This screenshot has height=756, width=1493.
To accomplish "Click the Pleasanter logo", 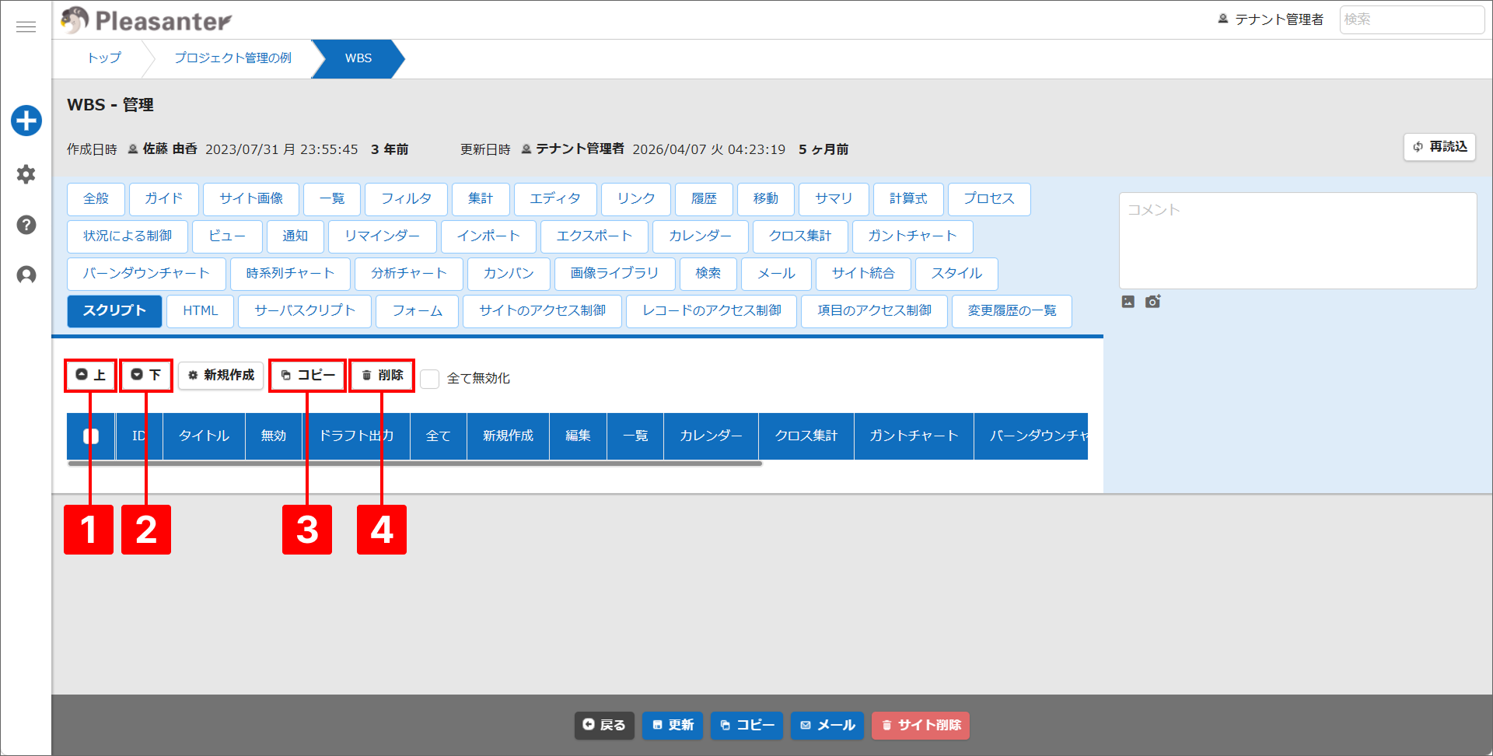I will click(146, 20).
